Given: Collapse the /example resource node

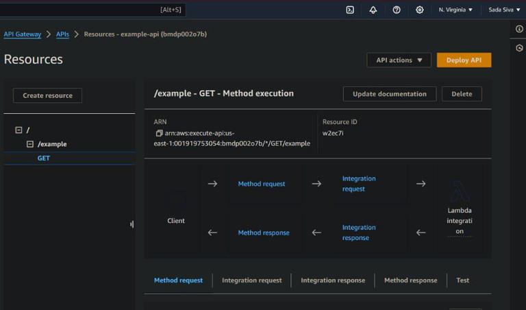Looking at the screenshot, I should click(30, 144).
